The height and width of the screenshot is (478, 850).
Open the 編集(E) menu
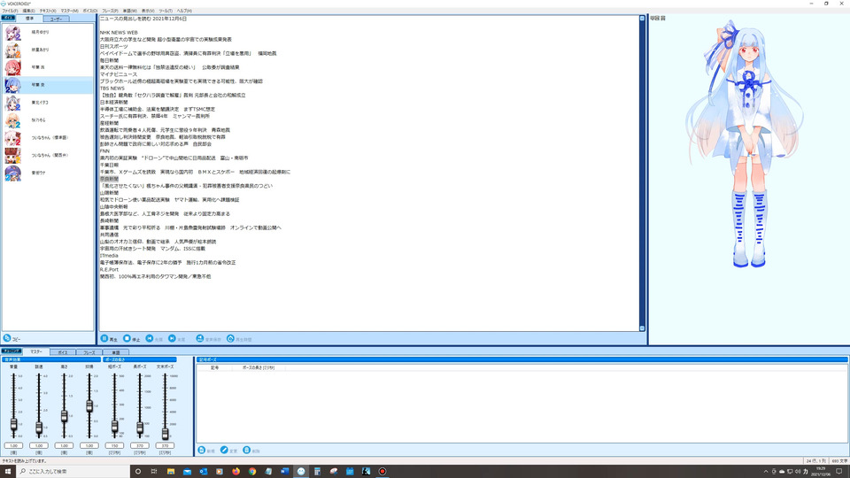pos(28,11)
